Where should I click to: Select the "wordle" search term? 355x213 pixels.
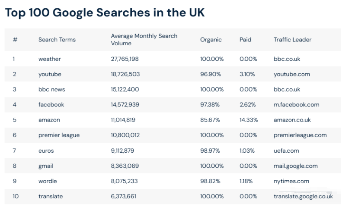[47, 181]
